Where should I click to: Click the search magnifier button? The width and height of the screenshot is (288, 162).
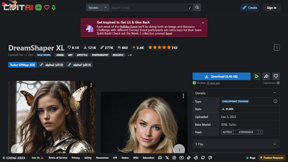click(x=197, y=8)
